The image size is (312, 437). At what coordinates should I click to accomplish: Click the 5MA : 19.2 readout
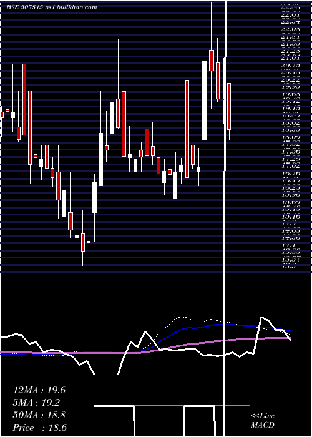36,403
